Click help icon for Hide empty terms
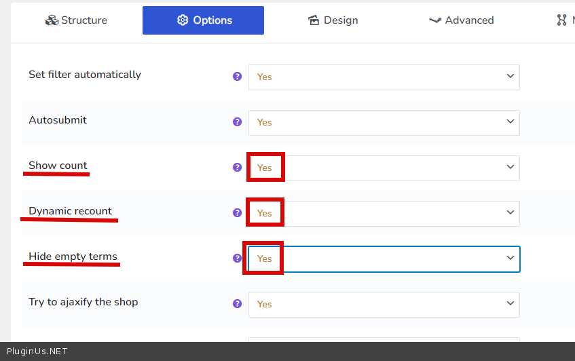575x361 pixels. [237, 258]
